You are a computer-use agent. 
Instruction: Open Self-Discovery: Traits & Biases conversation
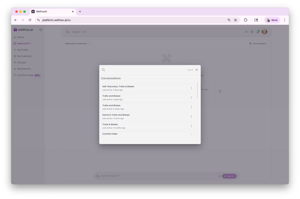pos(118,87)
